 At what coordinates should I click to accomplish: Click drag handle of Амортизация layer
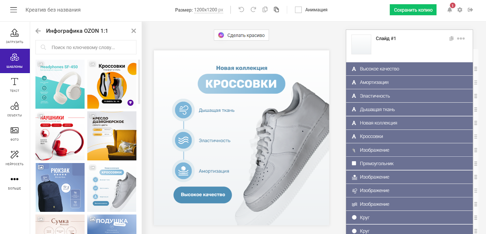pyautogui.click(x=476, y=82)
